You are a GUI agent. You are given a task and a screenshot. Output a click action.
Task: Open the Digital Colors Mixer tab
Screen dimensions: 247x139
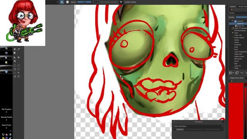click(237, 78)
